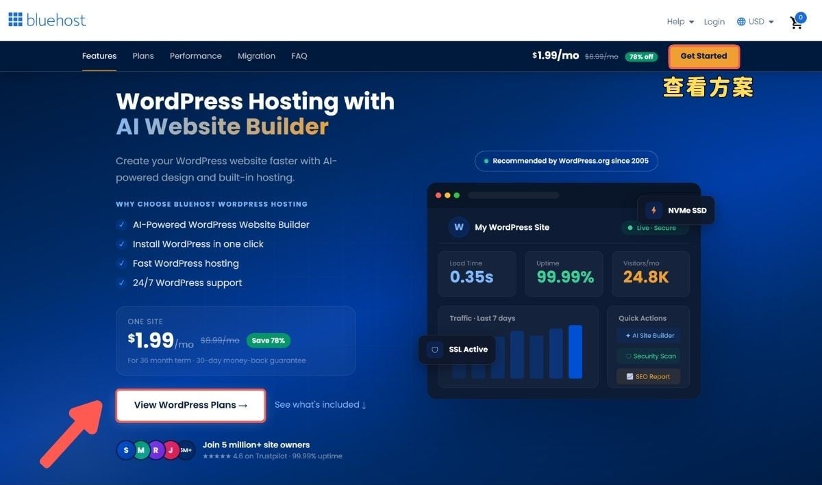
Task: Click the tallest bar in traffic chart
Action: 575,352
